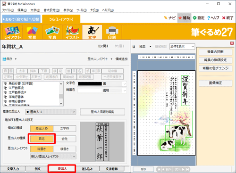Choose 横書き horizontal sender layout

coord(65,149)
